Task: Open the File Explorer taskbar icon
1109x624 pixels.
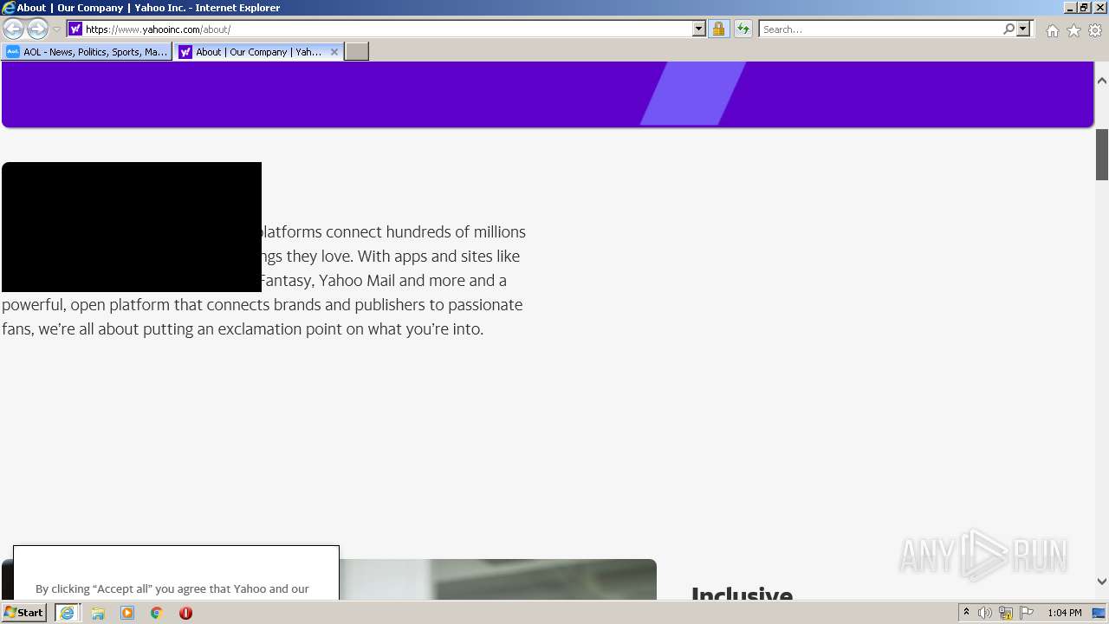Action: (x=98, y=613)
